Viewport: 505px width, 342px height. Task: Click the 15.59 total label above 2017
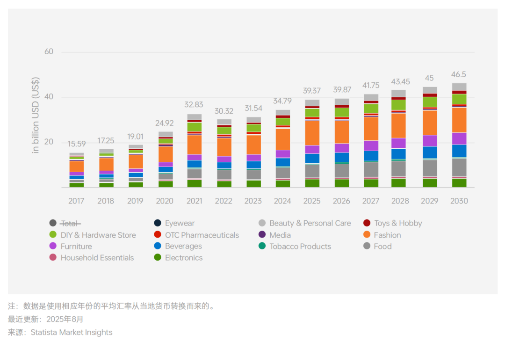pos(77,144)
